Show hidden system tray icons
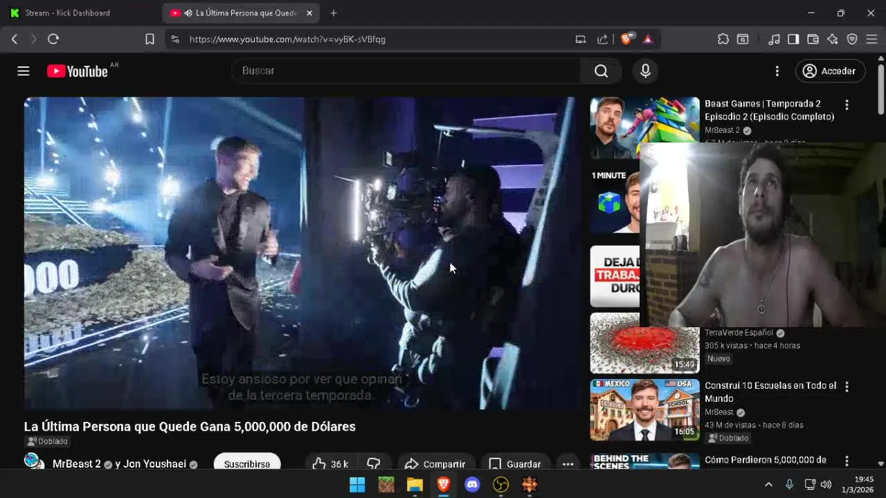The width and height of the screenshot is (886, 498). point(768,485)
